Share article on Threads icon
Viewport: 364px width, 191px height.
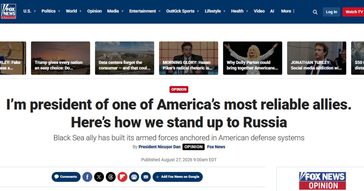pos(111,177)
